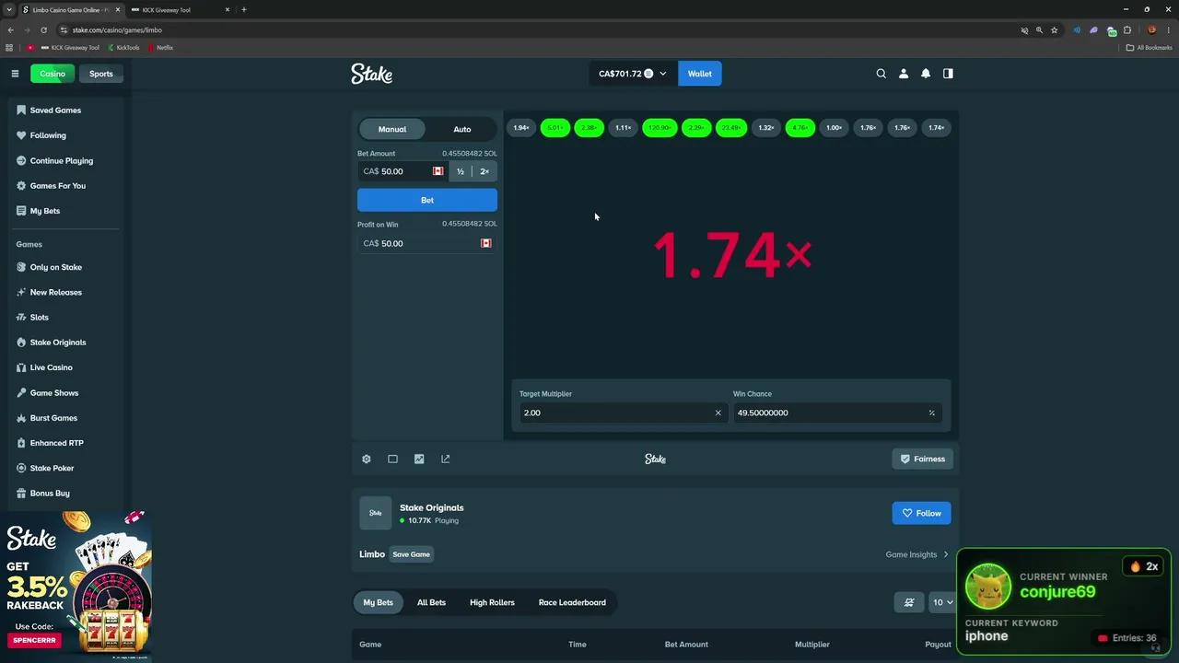Screen dimensions: 1179x663
Task: Double the bet with 2× button
Action: coord(484,171)
